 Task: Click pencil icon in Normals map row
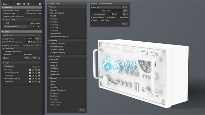click(x=33, y=70)
